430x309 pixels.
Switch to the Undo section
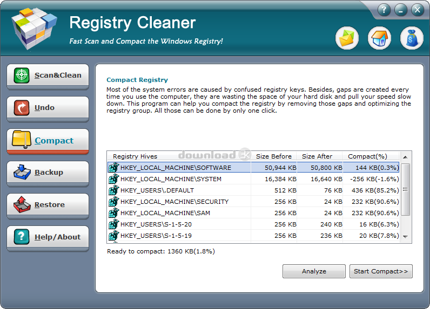click(48, 108)
